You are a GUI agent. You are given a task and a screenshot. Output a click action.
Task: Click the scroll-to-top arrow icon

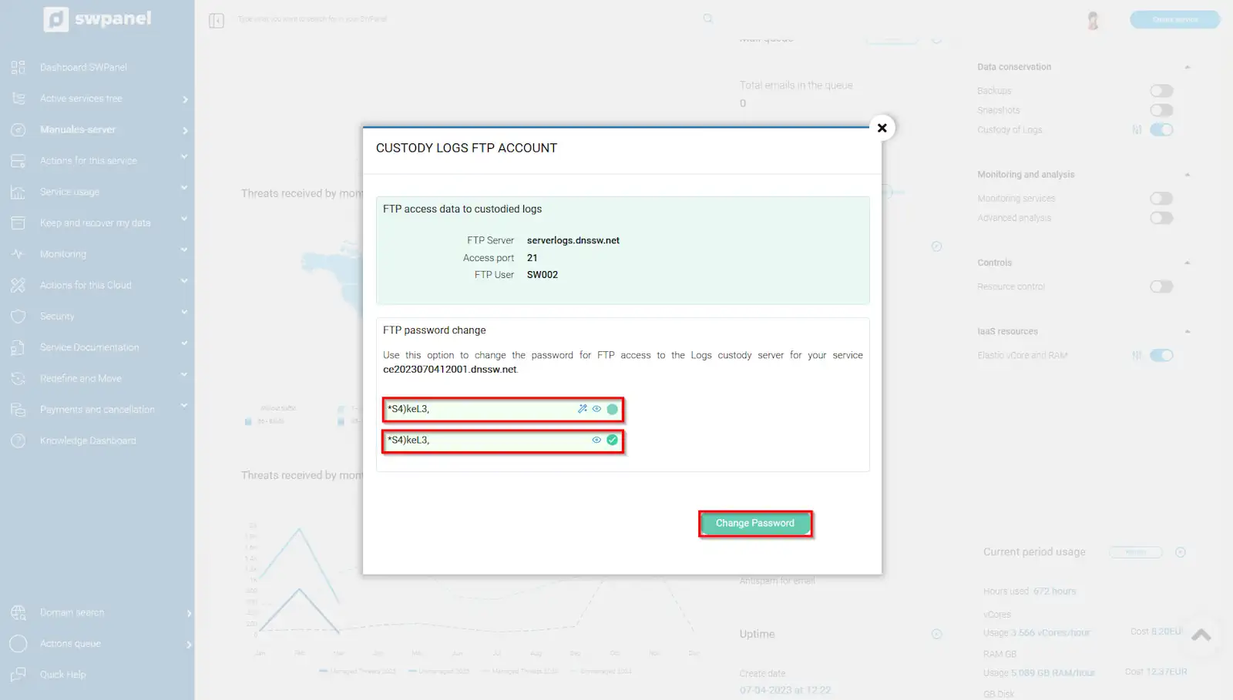coord(1201,635)
